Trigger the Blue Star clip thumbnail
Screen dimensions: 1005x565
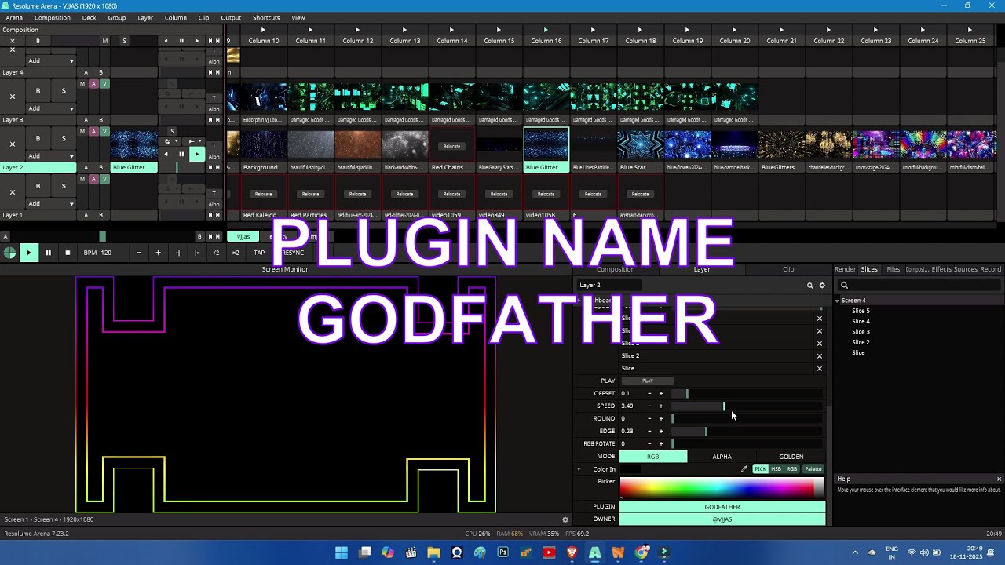point(641,146)
